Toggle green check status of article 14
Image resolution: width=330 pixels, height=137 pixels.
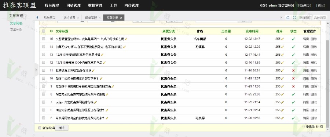click(293, 47)
